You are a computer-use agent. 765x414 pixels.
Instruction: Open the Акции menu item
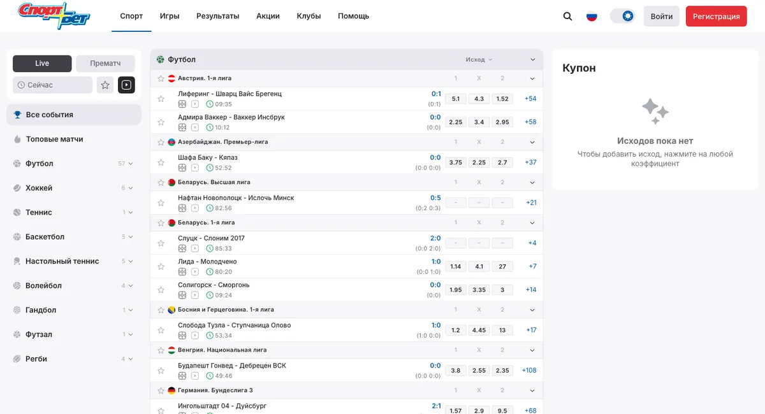click(268, 16)
